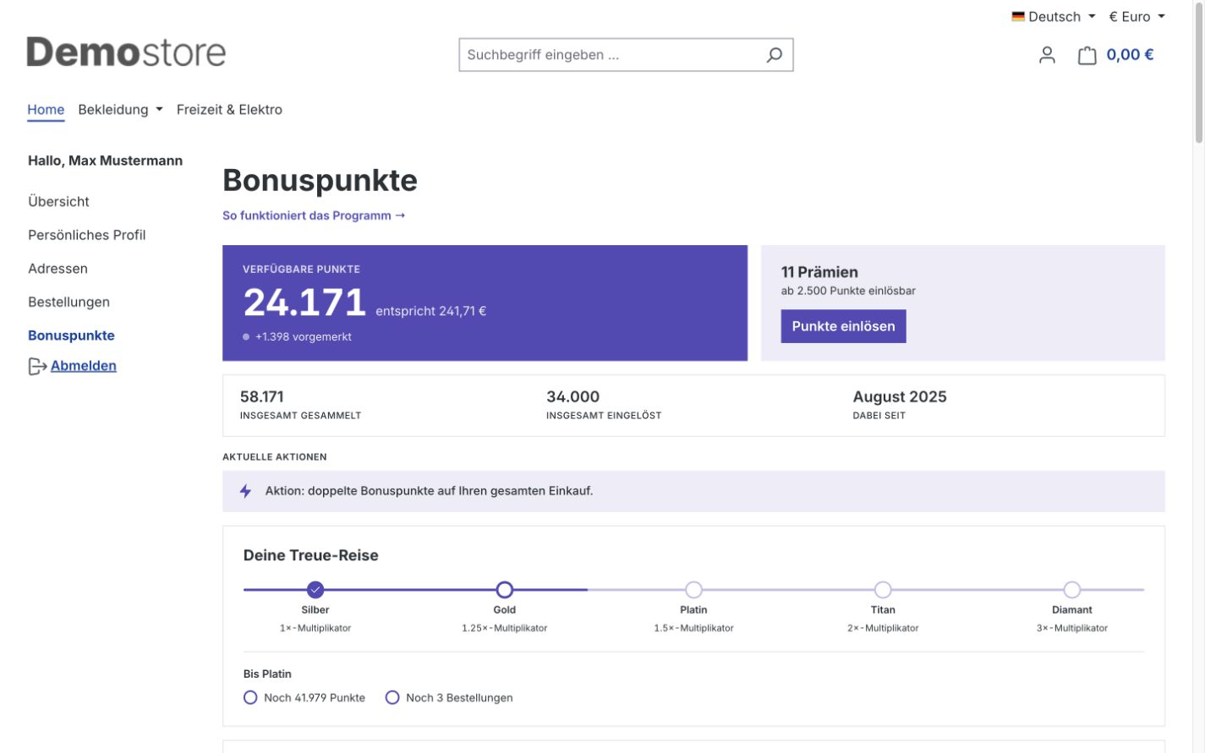Screen dimensions: 1205x753
Task: Select the Silber checkmark milestone
Action: click(x=315, y=589)
